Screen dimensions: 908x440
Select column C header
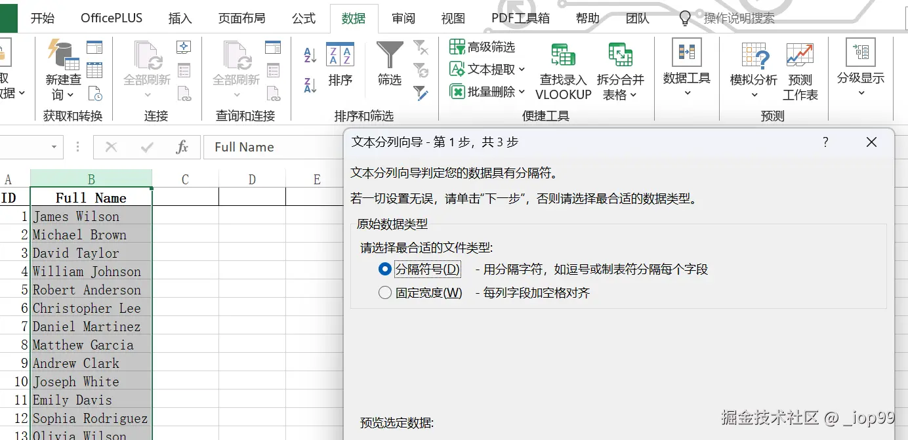(x=185, y=179)
